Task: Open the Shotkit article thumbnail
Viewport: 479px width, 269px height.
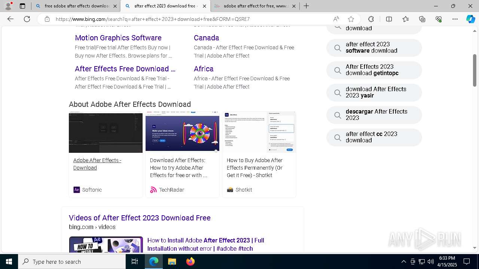Action: 259,132
